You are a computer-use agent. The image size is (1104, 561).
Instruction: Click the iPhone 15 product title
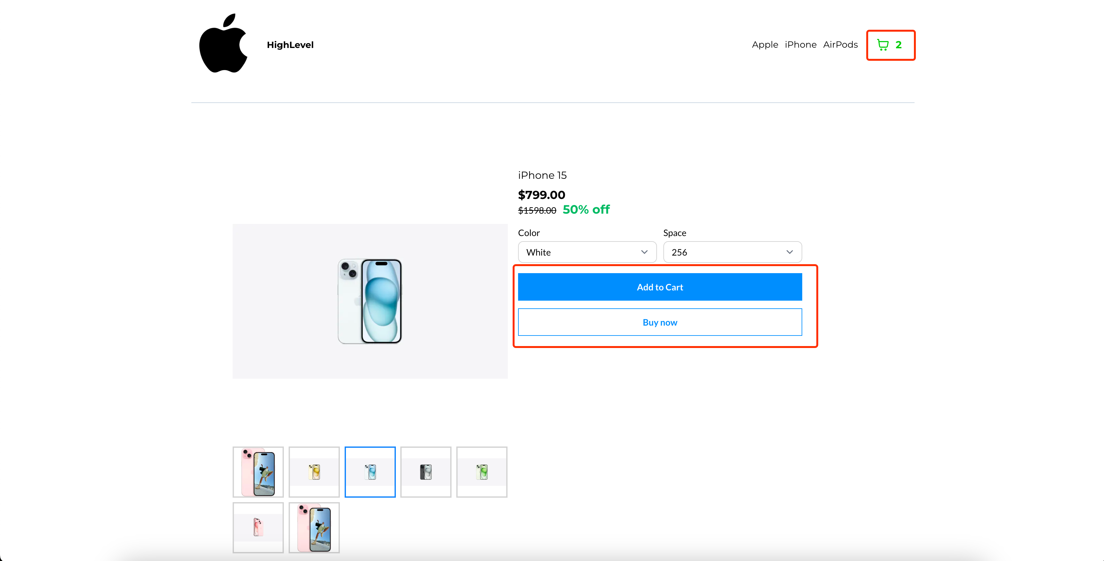tap(542, 176)
